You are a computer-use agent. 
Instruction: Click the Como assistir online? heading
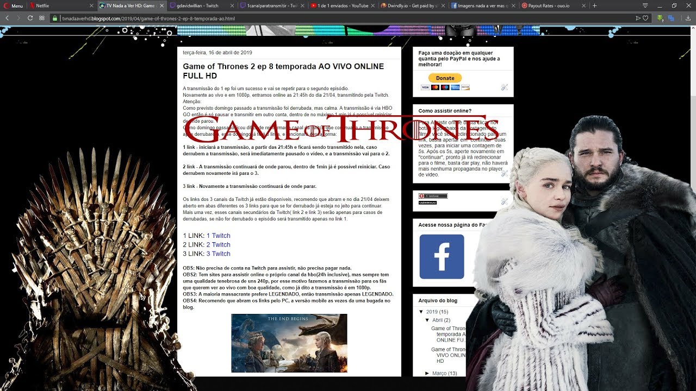coord(445,111)
